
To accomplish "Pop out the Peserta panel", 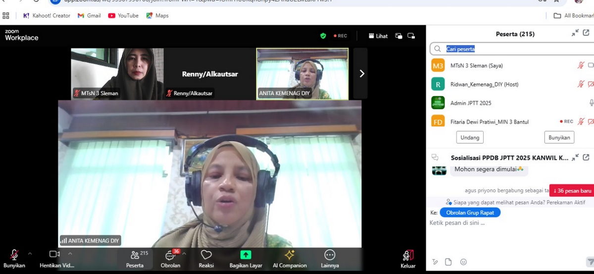I will point(586,33).
